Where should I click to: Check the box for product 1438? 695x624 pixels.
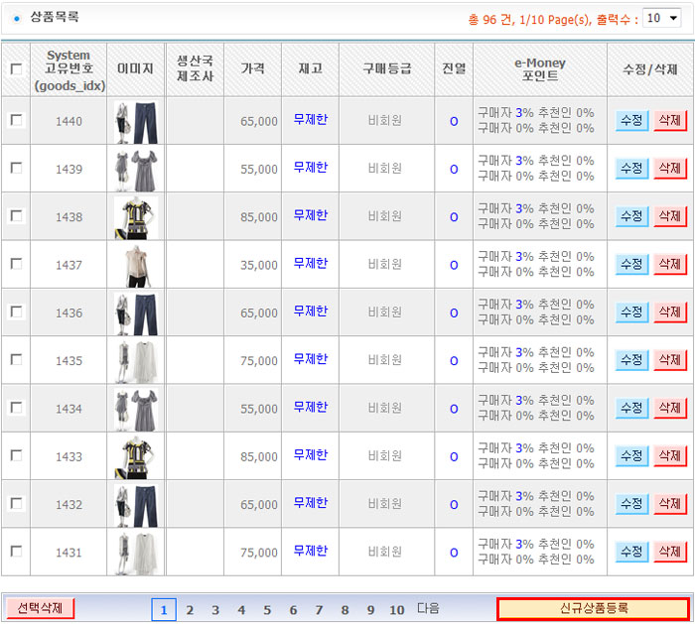tap(16, 215)
